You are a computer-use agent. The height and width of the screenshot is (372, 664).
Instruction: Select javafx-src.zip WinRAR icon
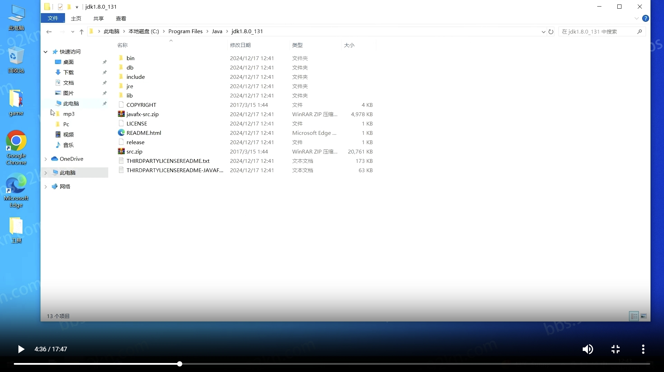tap(121, 114)
